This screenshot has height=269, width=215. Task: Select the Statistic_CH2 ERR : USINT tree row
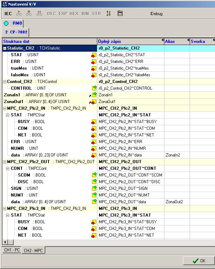(x=50, y=62)
